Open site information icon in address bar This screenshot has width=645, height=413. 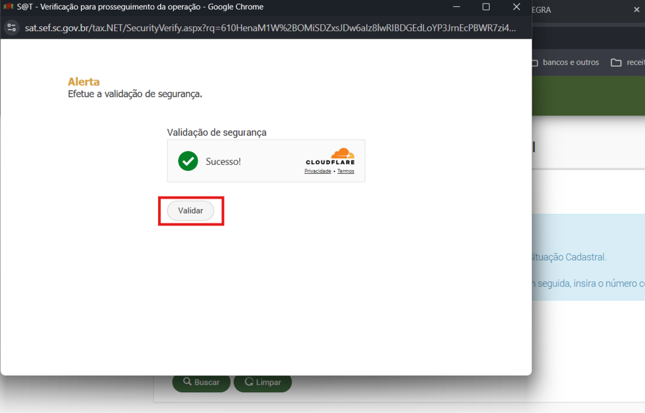pos(12,28)
